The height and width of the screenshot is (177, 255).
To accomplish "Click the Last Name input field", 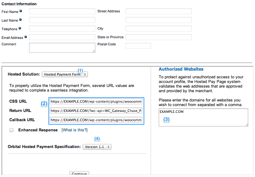I will pos(62,20).
